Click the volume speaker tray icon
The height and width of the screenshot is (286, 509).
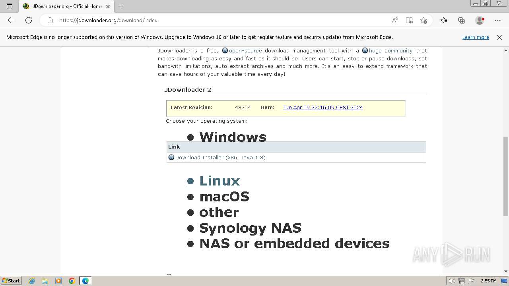point(452,281)
